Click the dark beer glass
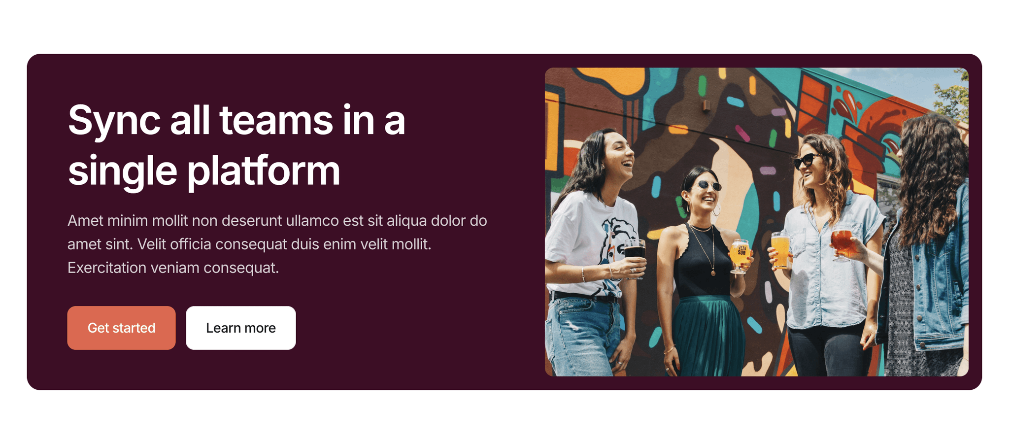1009x444 pixels. coord(635,257)
